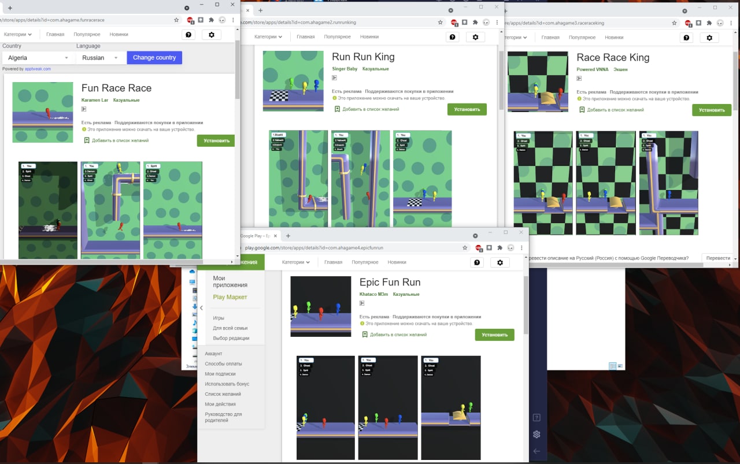Bookmark the Fun Race Race page with star icon
This screenshot has height=464, width=740.
(176, 20)
